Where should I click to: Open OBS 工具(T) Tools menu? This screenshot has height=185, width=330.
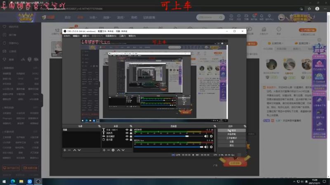click(x=122, y=36)
